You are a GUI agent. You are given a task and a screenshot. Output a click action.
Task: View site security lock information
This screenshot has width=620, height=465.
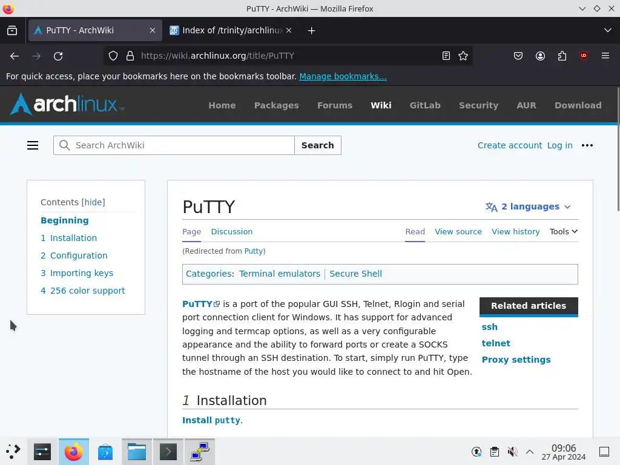130,56
